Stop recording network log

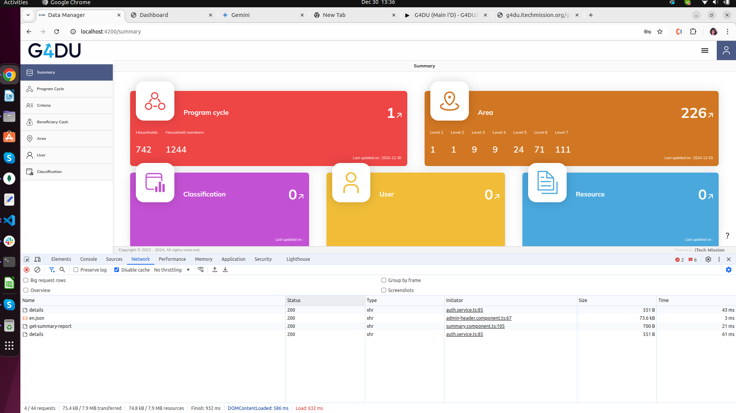point(27,270)
